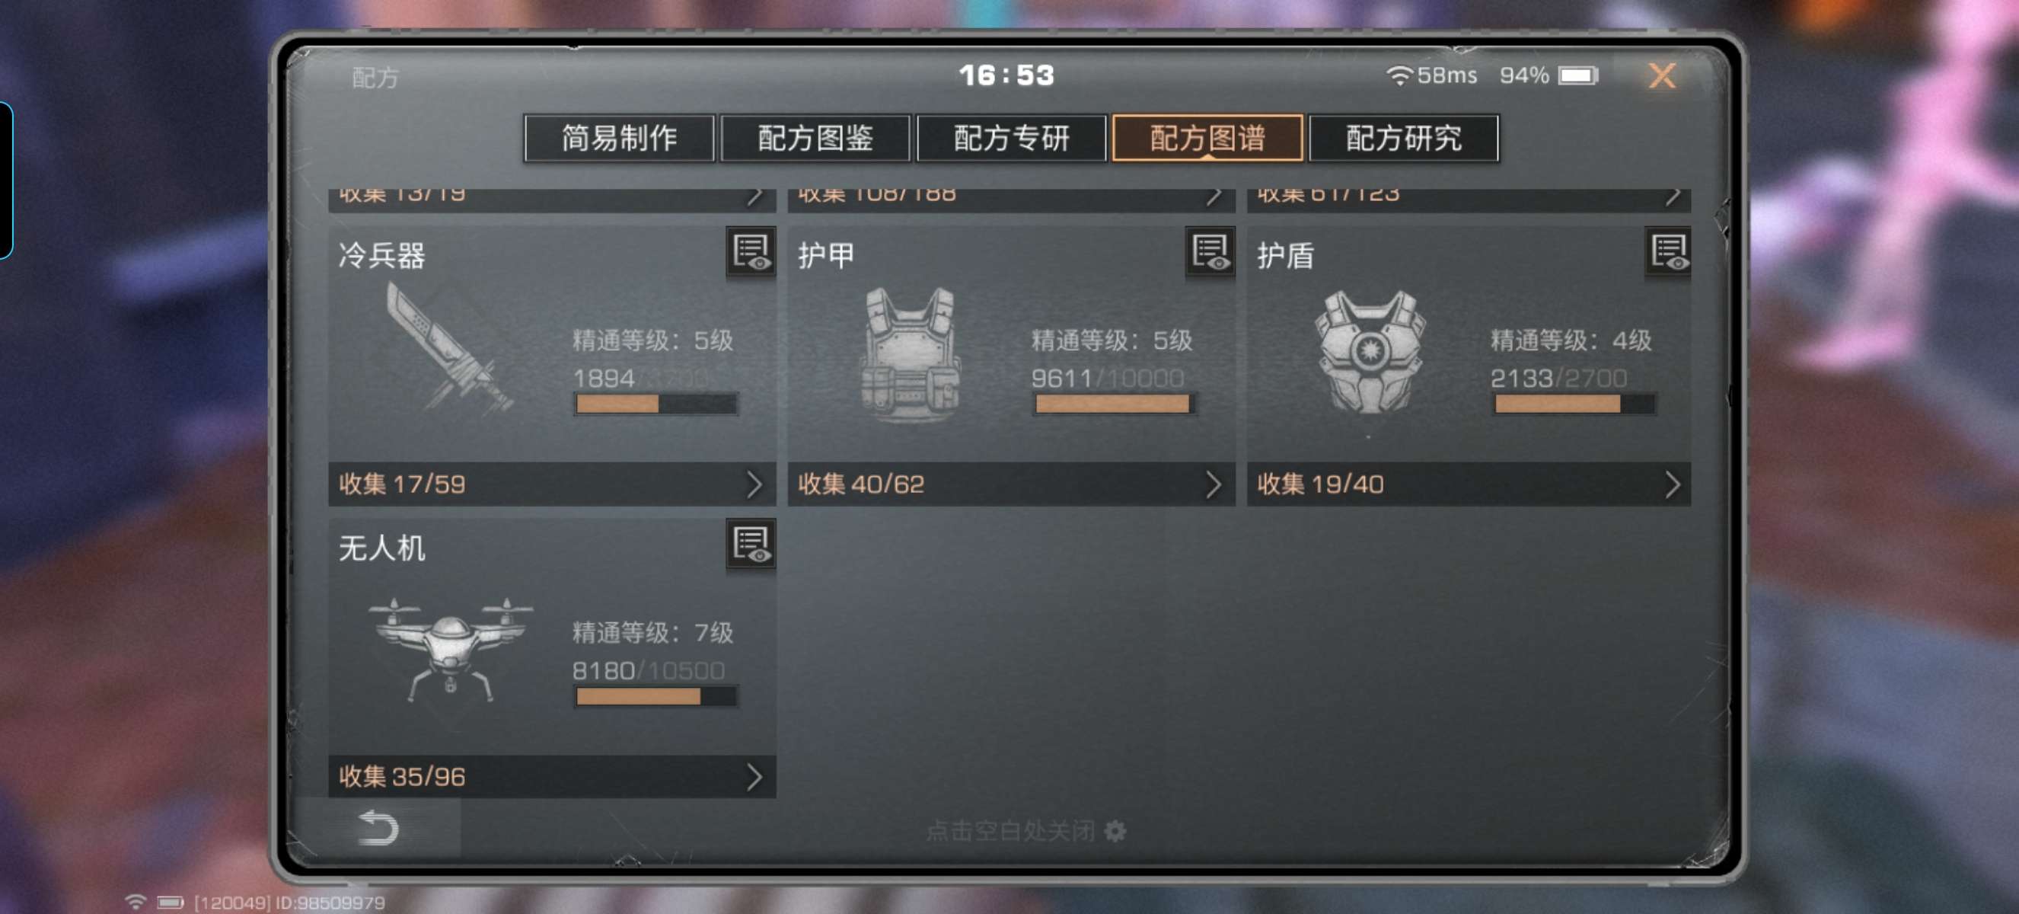Select the knife image in 冷兵器 card
The image size is (2019, 914).
[448, 347]
